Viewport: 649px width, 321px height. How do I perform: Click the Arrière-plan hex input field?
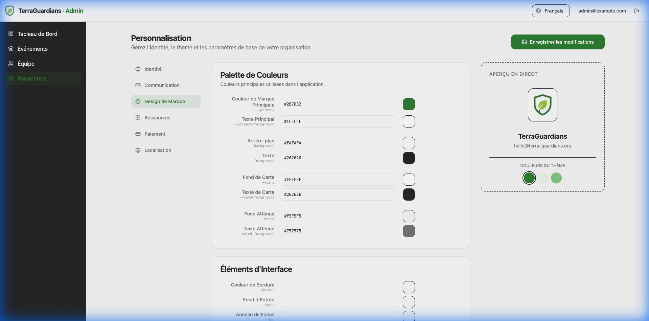[x=338, y=143]
